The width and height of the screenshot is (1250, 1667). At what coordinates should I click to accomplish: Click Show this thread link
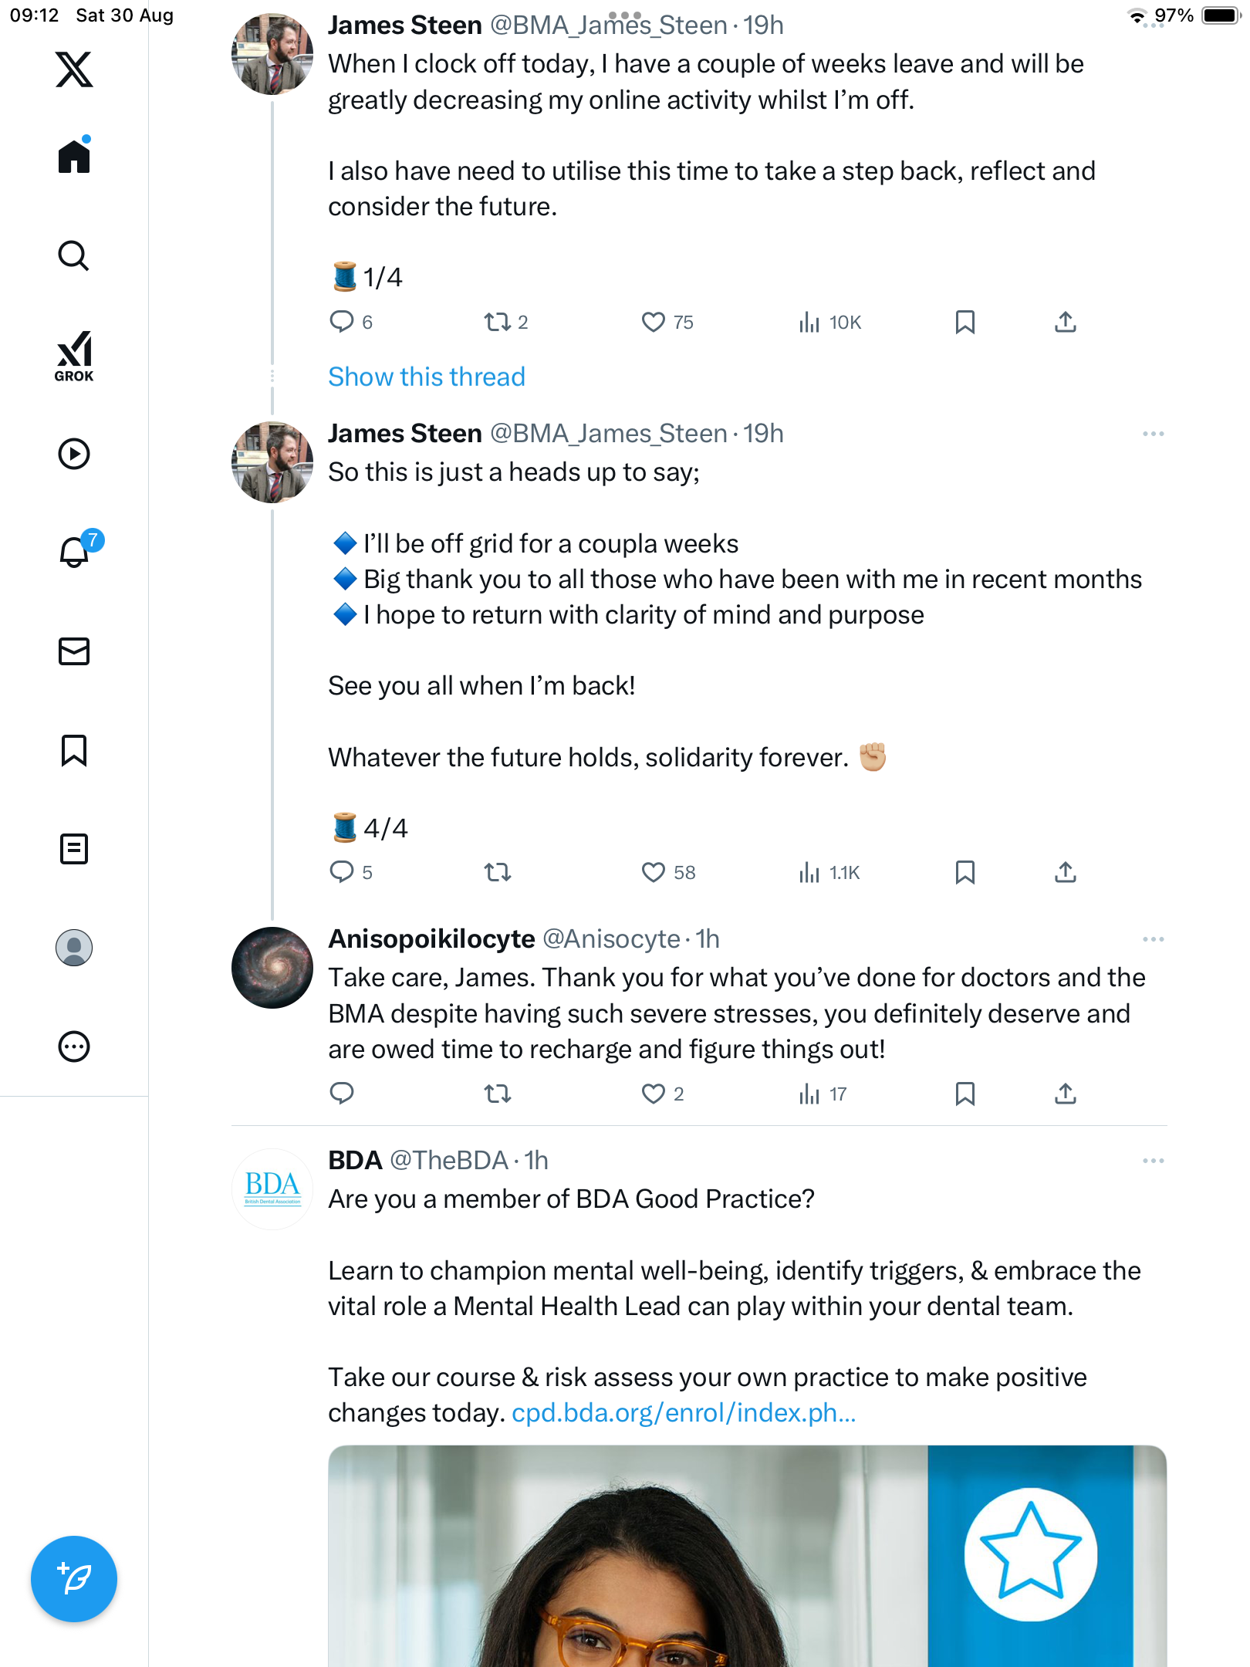426,377
